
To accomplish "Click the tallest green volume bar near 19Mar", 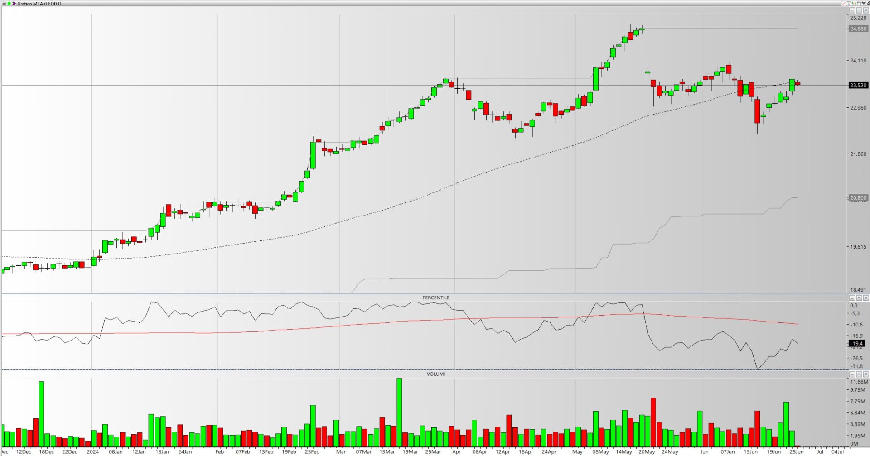I will [399, 413].
